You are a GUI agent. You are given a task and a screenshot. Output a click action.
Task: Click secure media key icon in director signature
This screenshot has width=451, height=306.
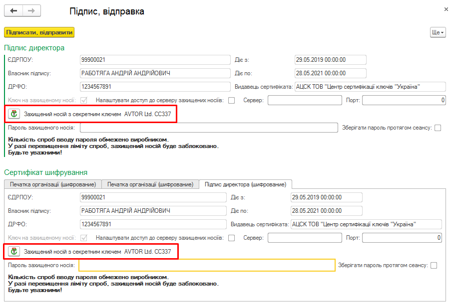click(14, 114)
